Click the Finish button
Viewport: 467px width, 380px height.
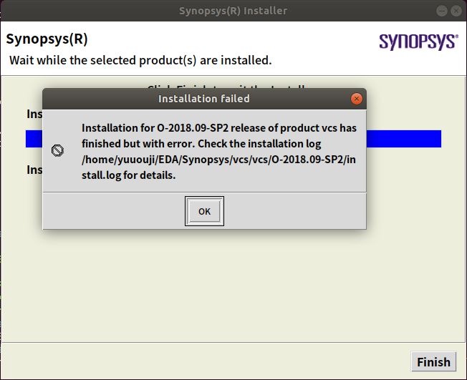pos(433,362)
